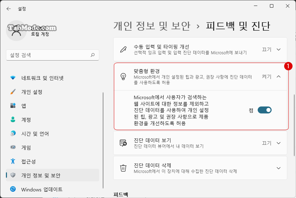Click the main content scrollbar
This screenshot has width=296, height=198.
tap(294, 125)
